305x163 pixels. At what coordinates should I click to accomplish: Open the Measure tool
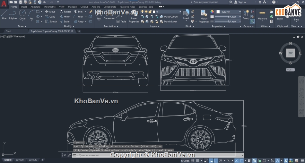[x=262, y=15]
